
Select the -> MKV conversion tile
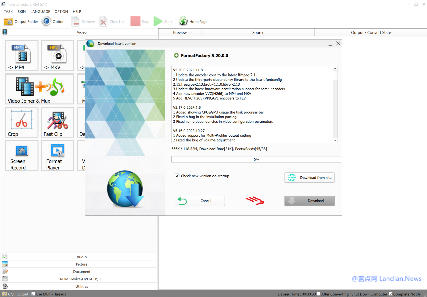[57, 56]
